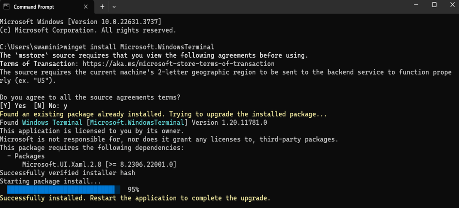Expand the new tab profile dropdown
The width and height of the screenshot is (459, 208).
pos(114,7)
